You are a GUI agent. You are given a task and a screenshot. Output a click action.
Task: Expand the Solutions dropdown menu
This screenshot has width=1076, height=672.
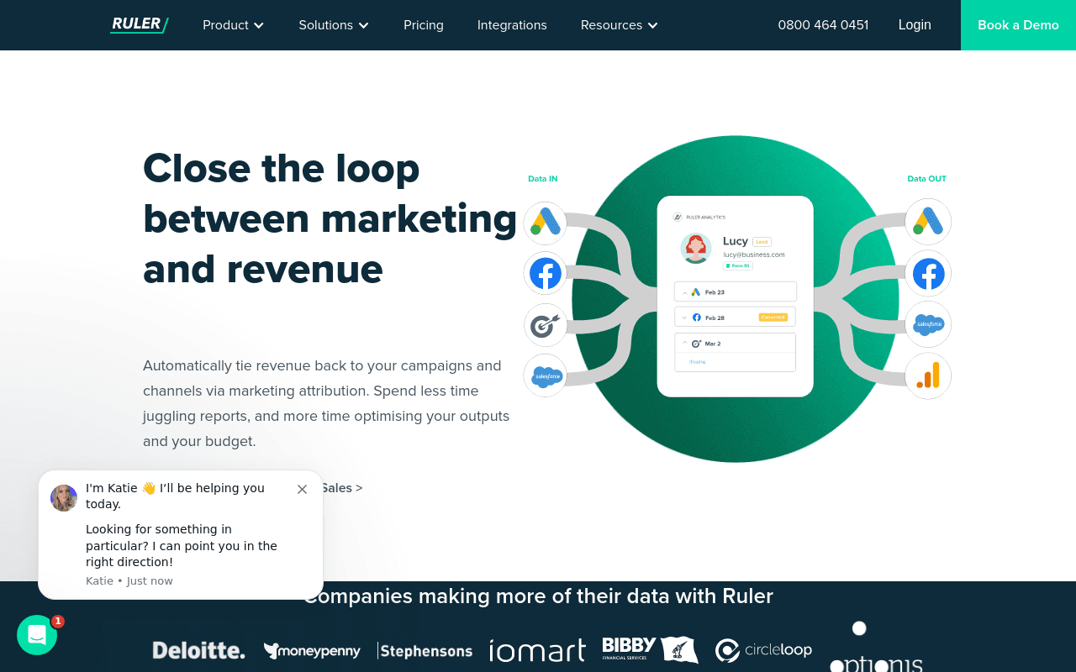[x=334, y=25]
